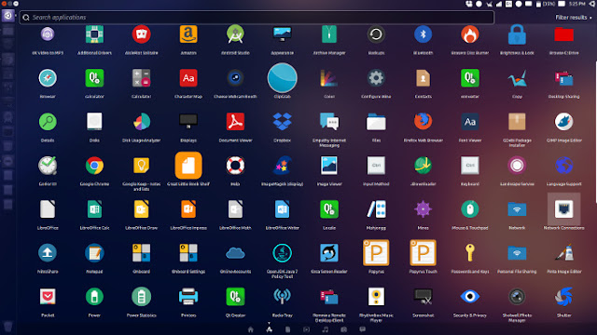Open Brightness & Lock settings
The width and height of the screenshot is (597, 335).
click(x=517, y=34)
